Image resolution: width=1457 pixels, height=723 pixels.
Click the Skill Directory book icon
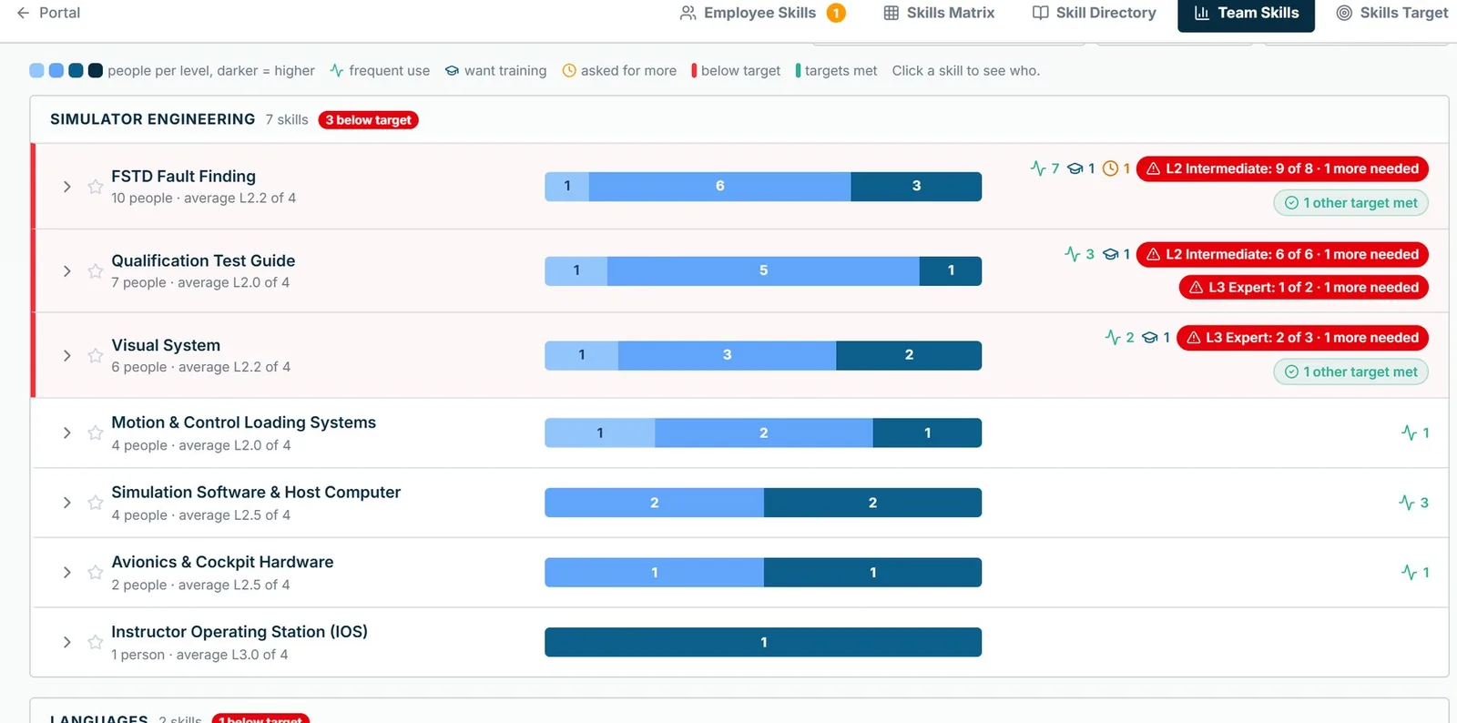coord(1040,13)
